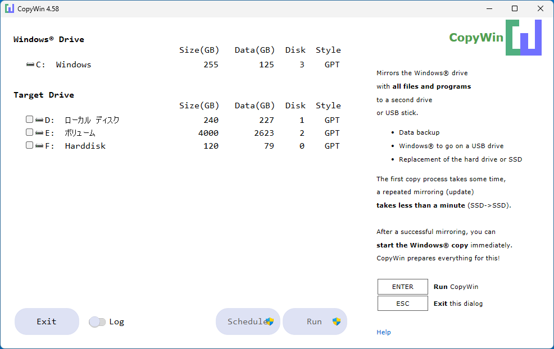The height and width of the screenshot is (349, 554).
Task: Click the "F:" drive letter
Action: pyautogui.click(x=49, y=146)
